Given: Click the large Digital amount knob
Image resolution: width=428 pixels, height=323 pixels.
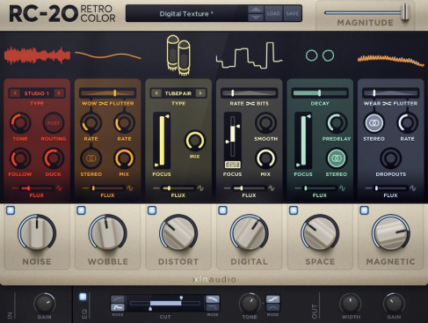Looking at the screenshot, I should pos(249,233).
